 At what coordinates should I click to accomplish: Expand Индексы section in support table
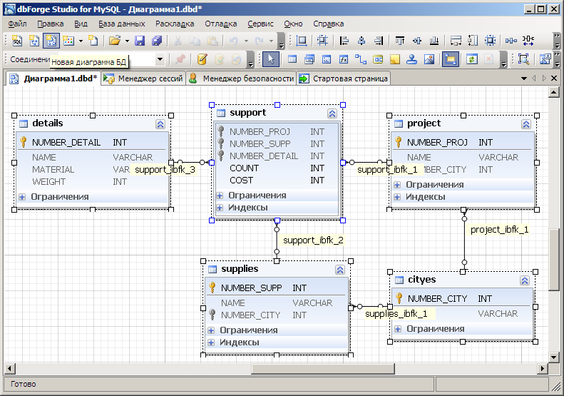pos(220,208)
